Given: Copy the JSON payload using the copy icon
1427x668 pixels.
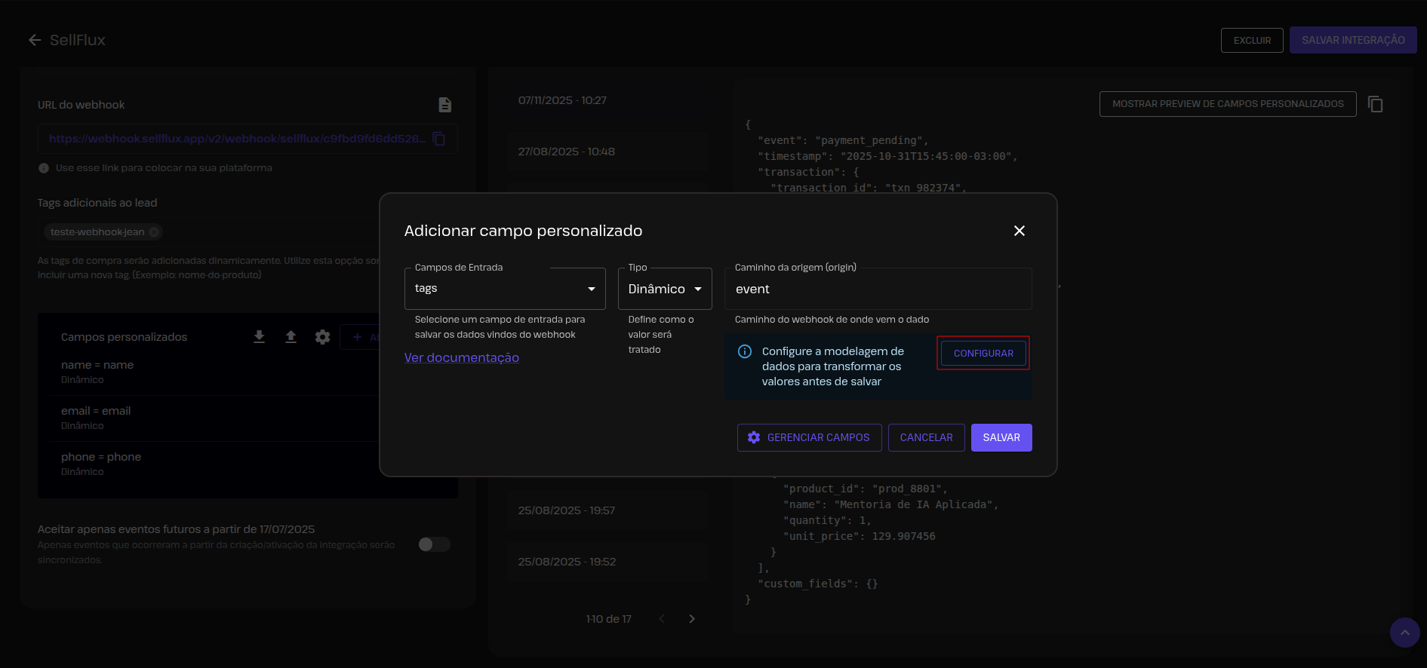Looking at the screenshot, I should tap(1375, 104).
